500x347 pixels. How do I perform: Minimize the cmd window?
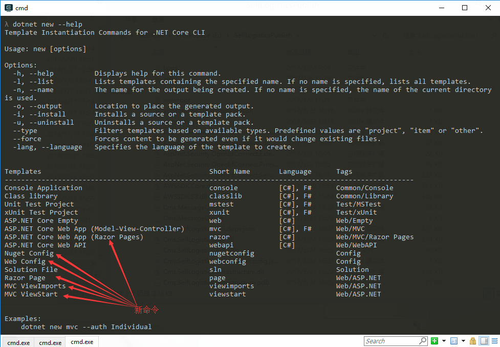pyautogui.click(x=442, y=8)
